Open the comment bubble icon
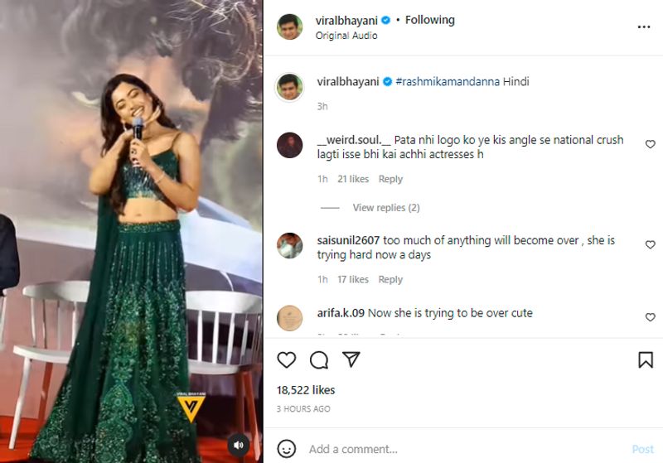663x463 pixels. click(x=319, y=359)
